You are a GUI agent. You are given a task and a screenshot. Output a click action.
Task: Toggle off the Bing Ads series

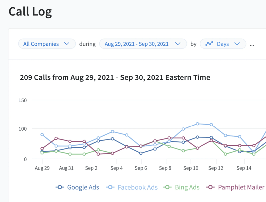[x=187, y=187]
